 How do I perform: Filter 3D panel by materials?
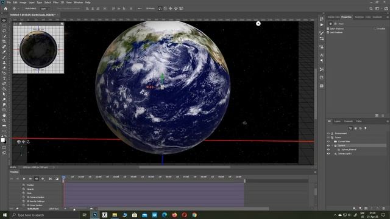(x=360, y=128)
